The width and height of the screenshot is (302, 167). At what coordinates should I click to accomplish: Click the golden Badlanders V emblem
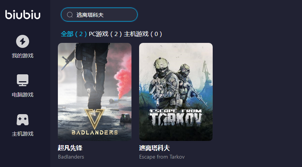click(x=95, y=119)
